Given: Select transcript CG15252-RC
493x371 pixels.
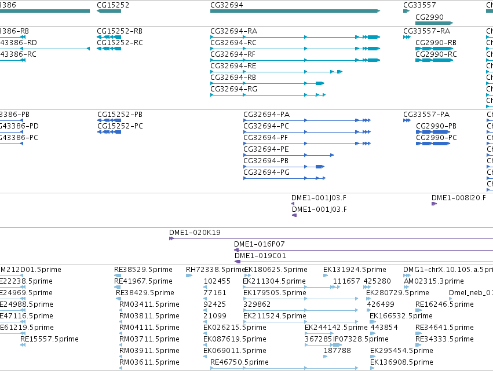Looking at the screenshot, I should tap(120, 43).
